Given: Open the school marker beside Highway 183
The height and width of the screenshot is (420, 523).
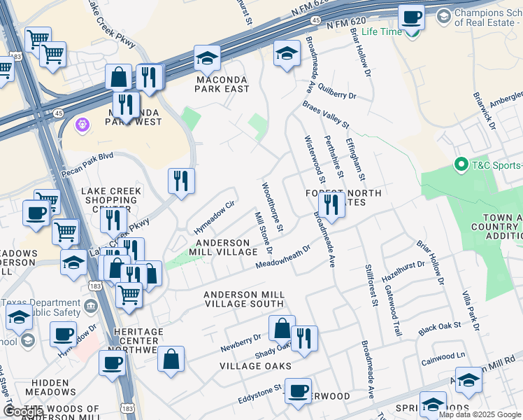Looking at the screenshot, I should (x=73, y=265).
